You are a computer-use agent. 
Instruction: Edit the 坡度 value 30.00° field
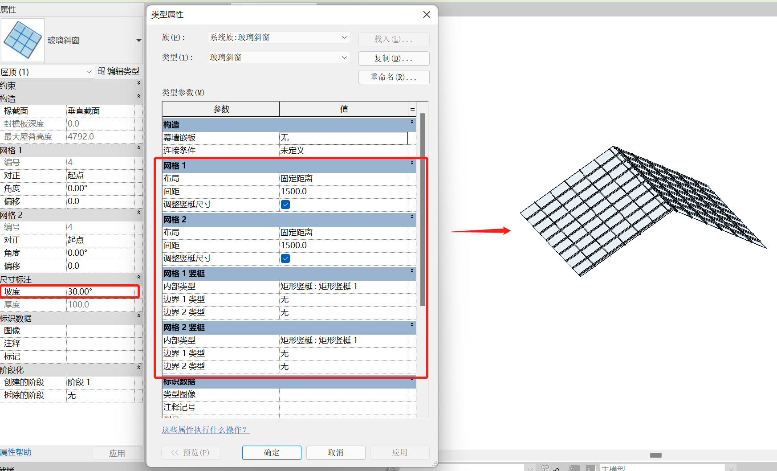pos(101,291)
